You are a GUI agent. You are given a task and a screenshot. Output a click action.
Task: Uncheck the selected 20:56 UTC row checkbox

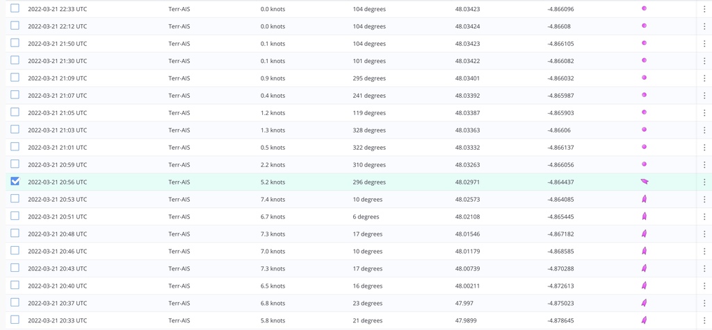(x=15, y=181)
